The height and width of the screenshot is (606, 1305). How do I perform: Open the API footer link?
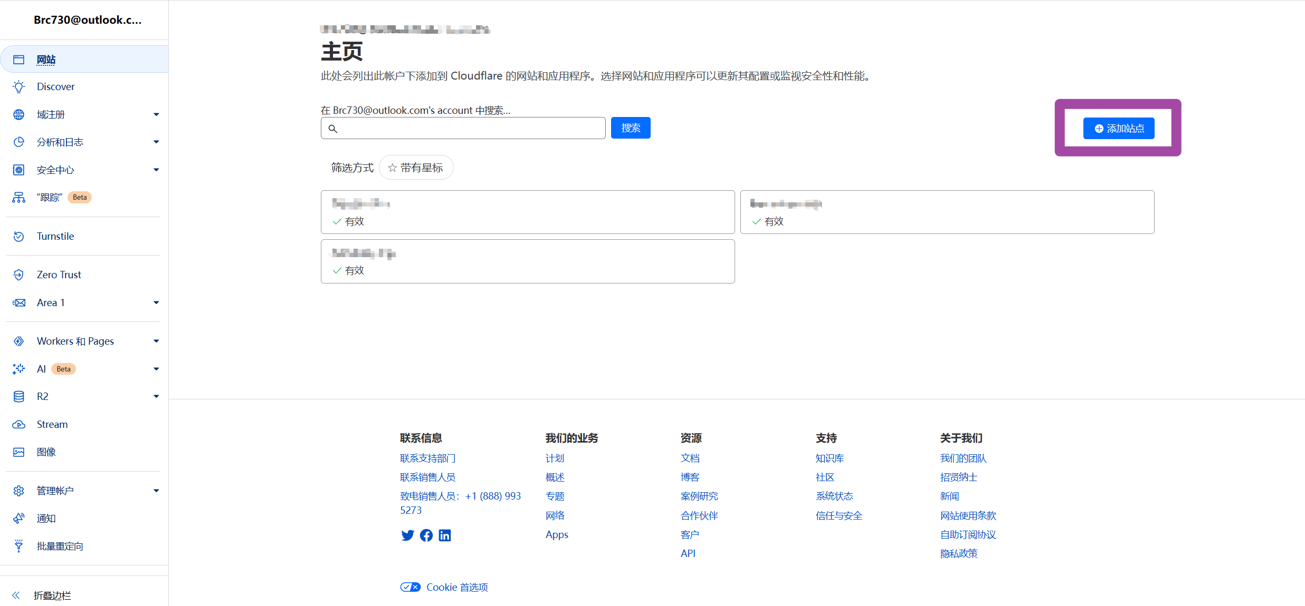point(688,554)
